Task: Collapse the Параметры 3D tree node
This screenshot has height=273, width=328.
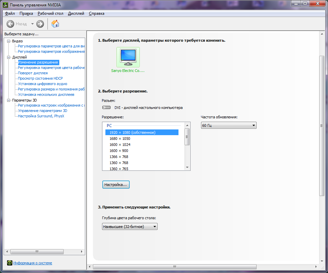Action: pos(8,100)
